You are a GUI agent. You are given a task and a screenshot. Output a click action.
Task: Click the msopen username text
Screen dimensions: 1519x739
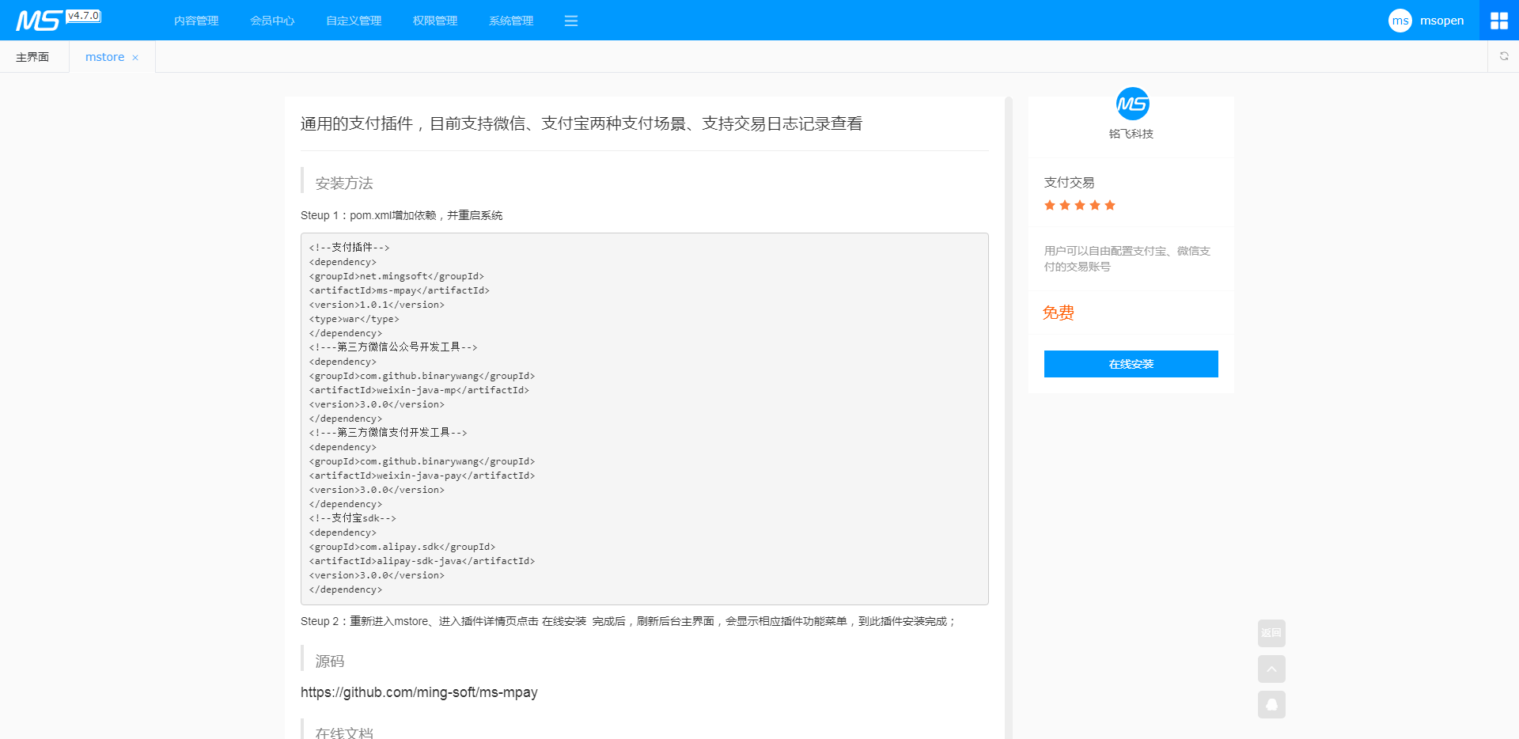coord(1443,21)
